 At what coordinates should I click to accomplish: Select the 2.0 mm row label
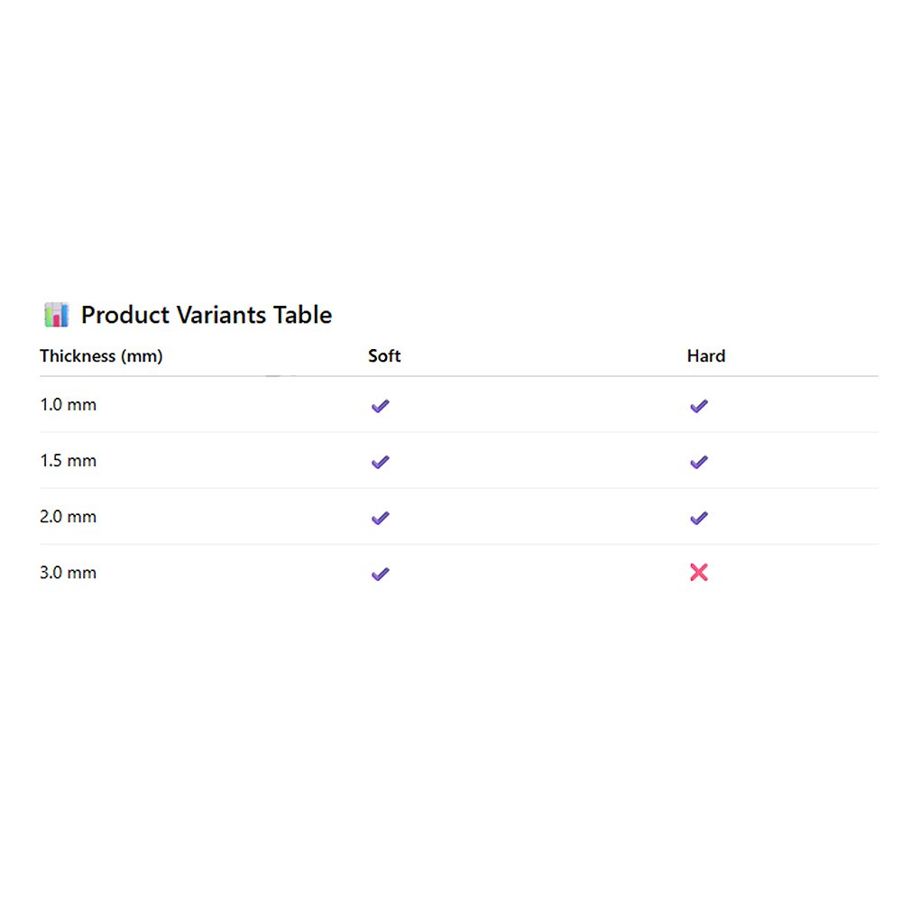69,517
